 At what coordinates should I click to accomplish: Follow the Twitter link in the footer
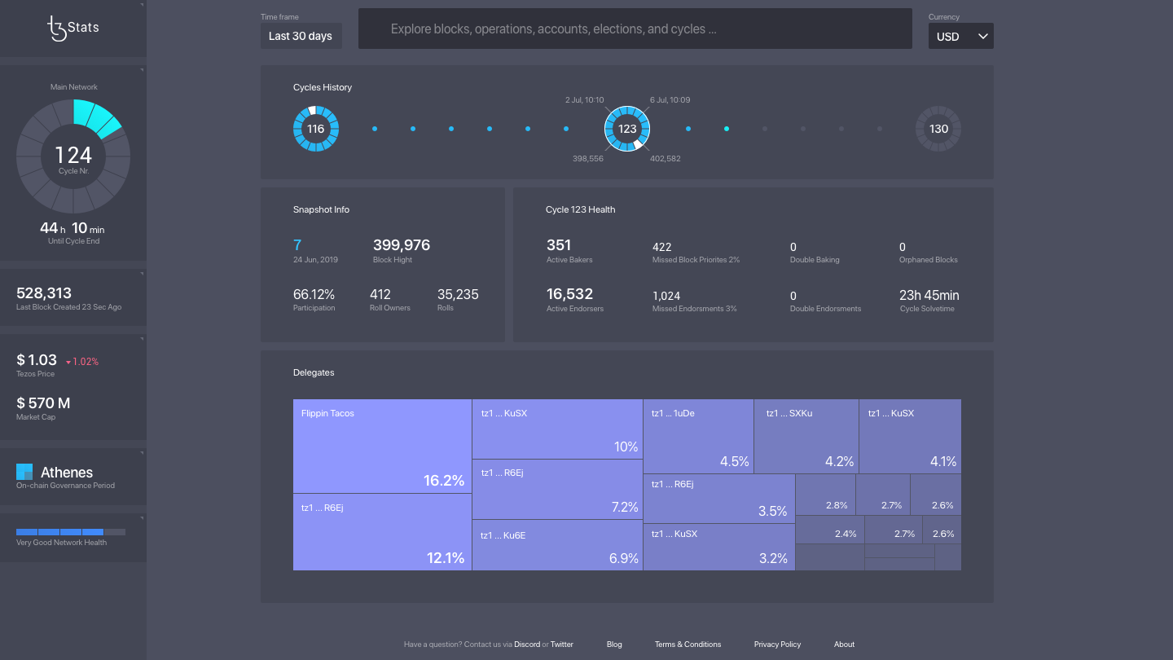(561, 645)
